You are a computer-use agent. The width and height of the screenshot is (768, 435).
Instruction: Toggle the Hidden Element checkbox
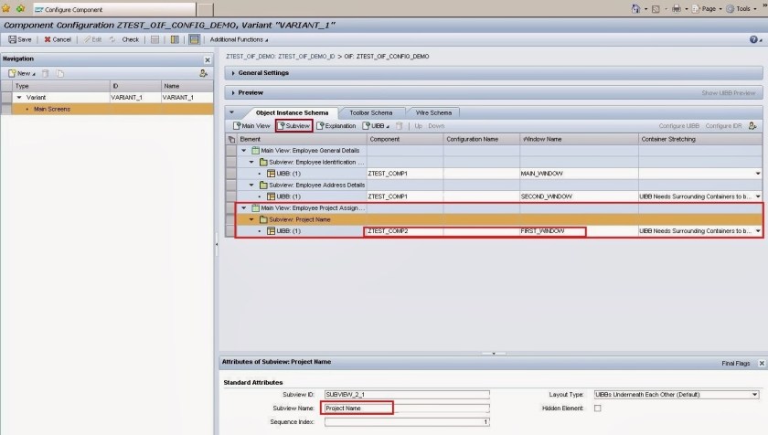597,408
